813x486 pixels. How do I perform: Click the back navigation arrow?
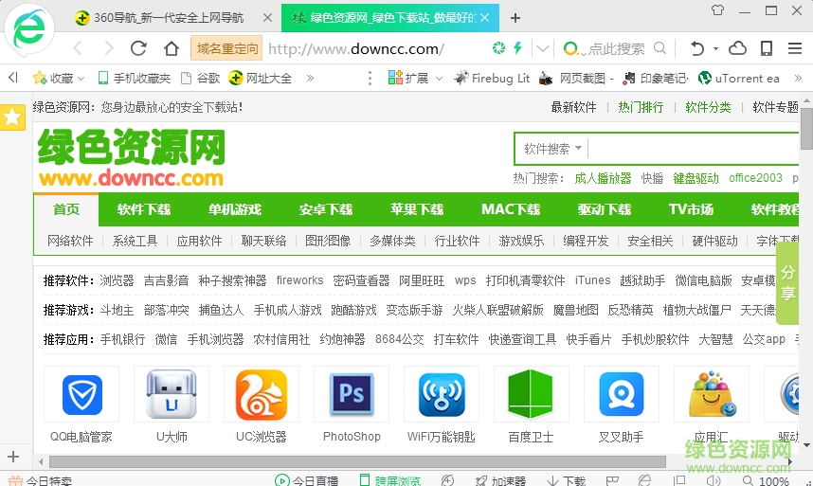click(x=78, y=48)
